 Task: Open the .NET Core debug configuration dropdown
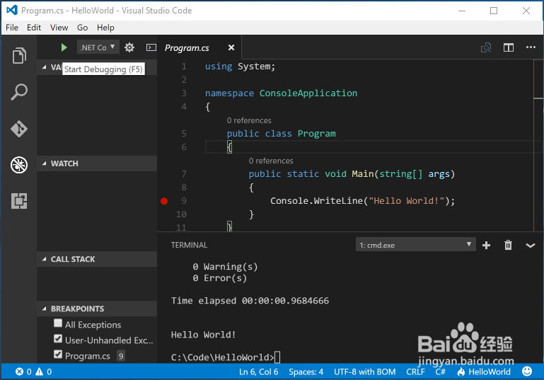click(x=98, y=47)
